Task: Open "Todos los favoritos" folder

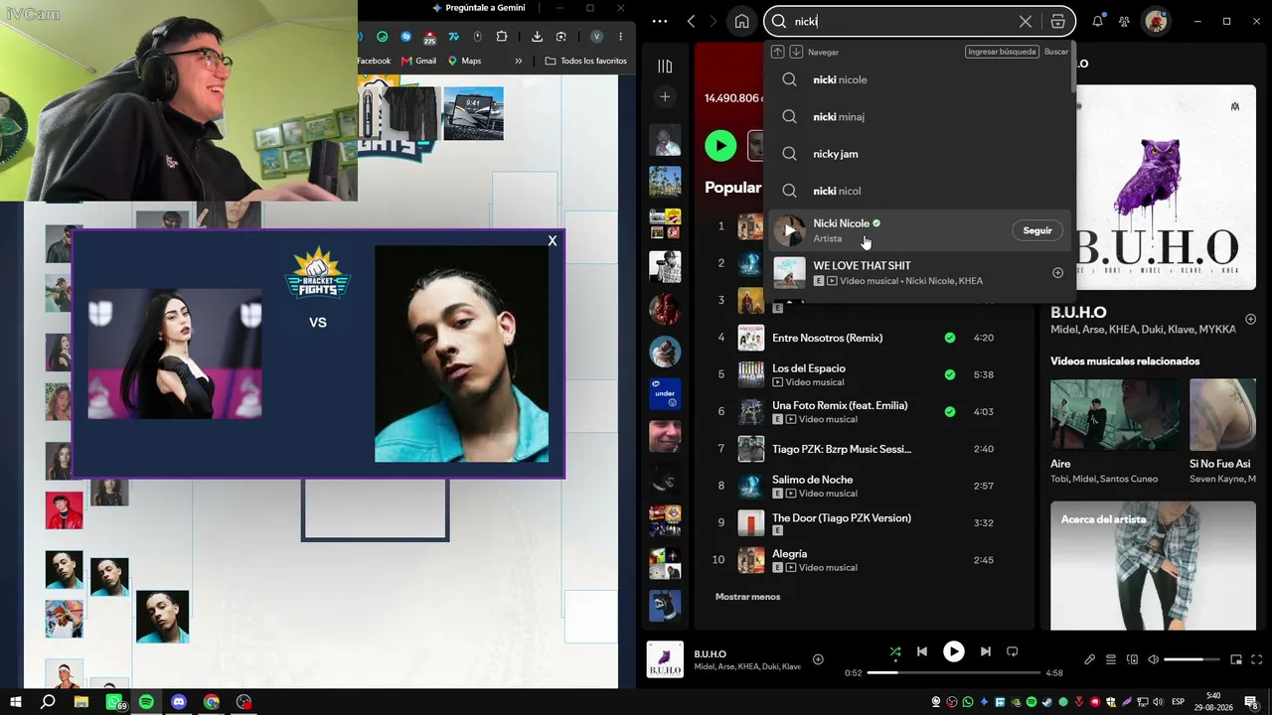Action: [585, 61]
